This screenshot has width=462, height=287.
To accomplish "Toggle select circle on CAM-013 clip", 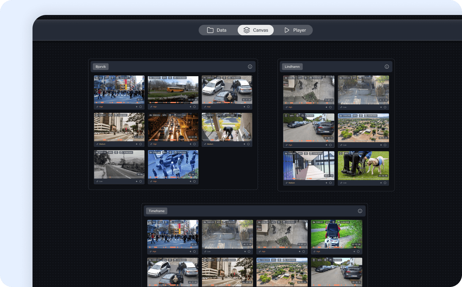I will [x=194, y=144].
